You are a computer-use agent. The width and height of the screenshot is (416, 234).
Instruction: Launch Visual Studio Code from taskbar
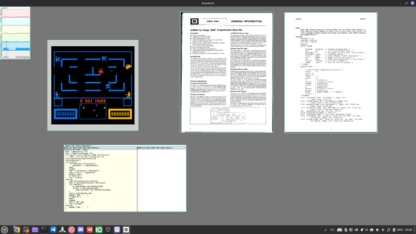click(x=53, y=229)
